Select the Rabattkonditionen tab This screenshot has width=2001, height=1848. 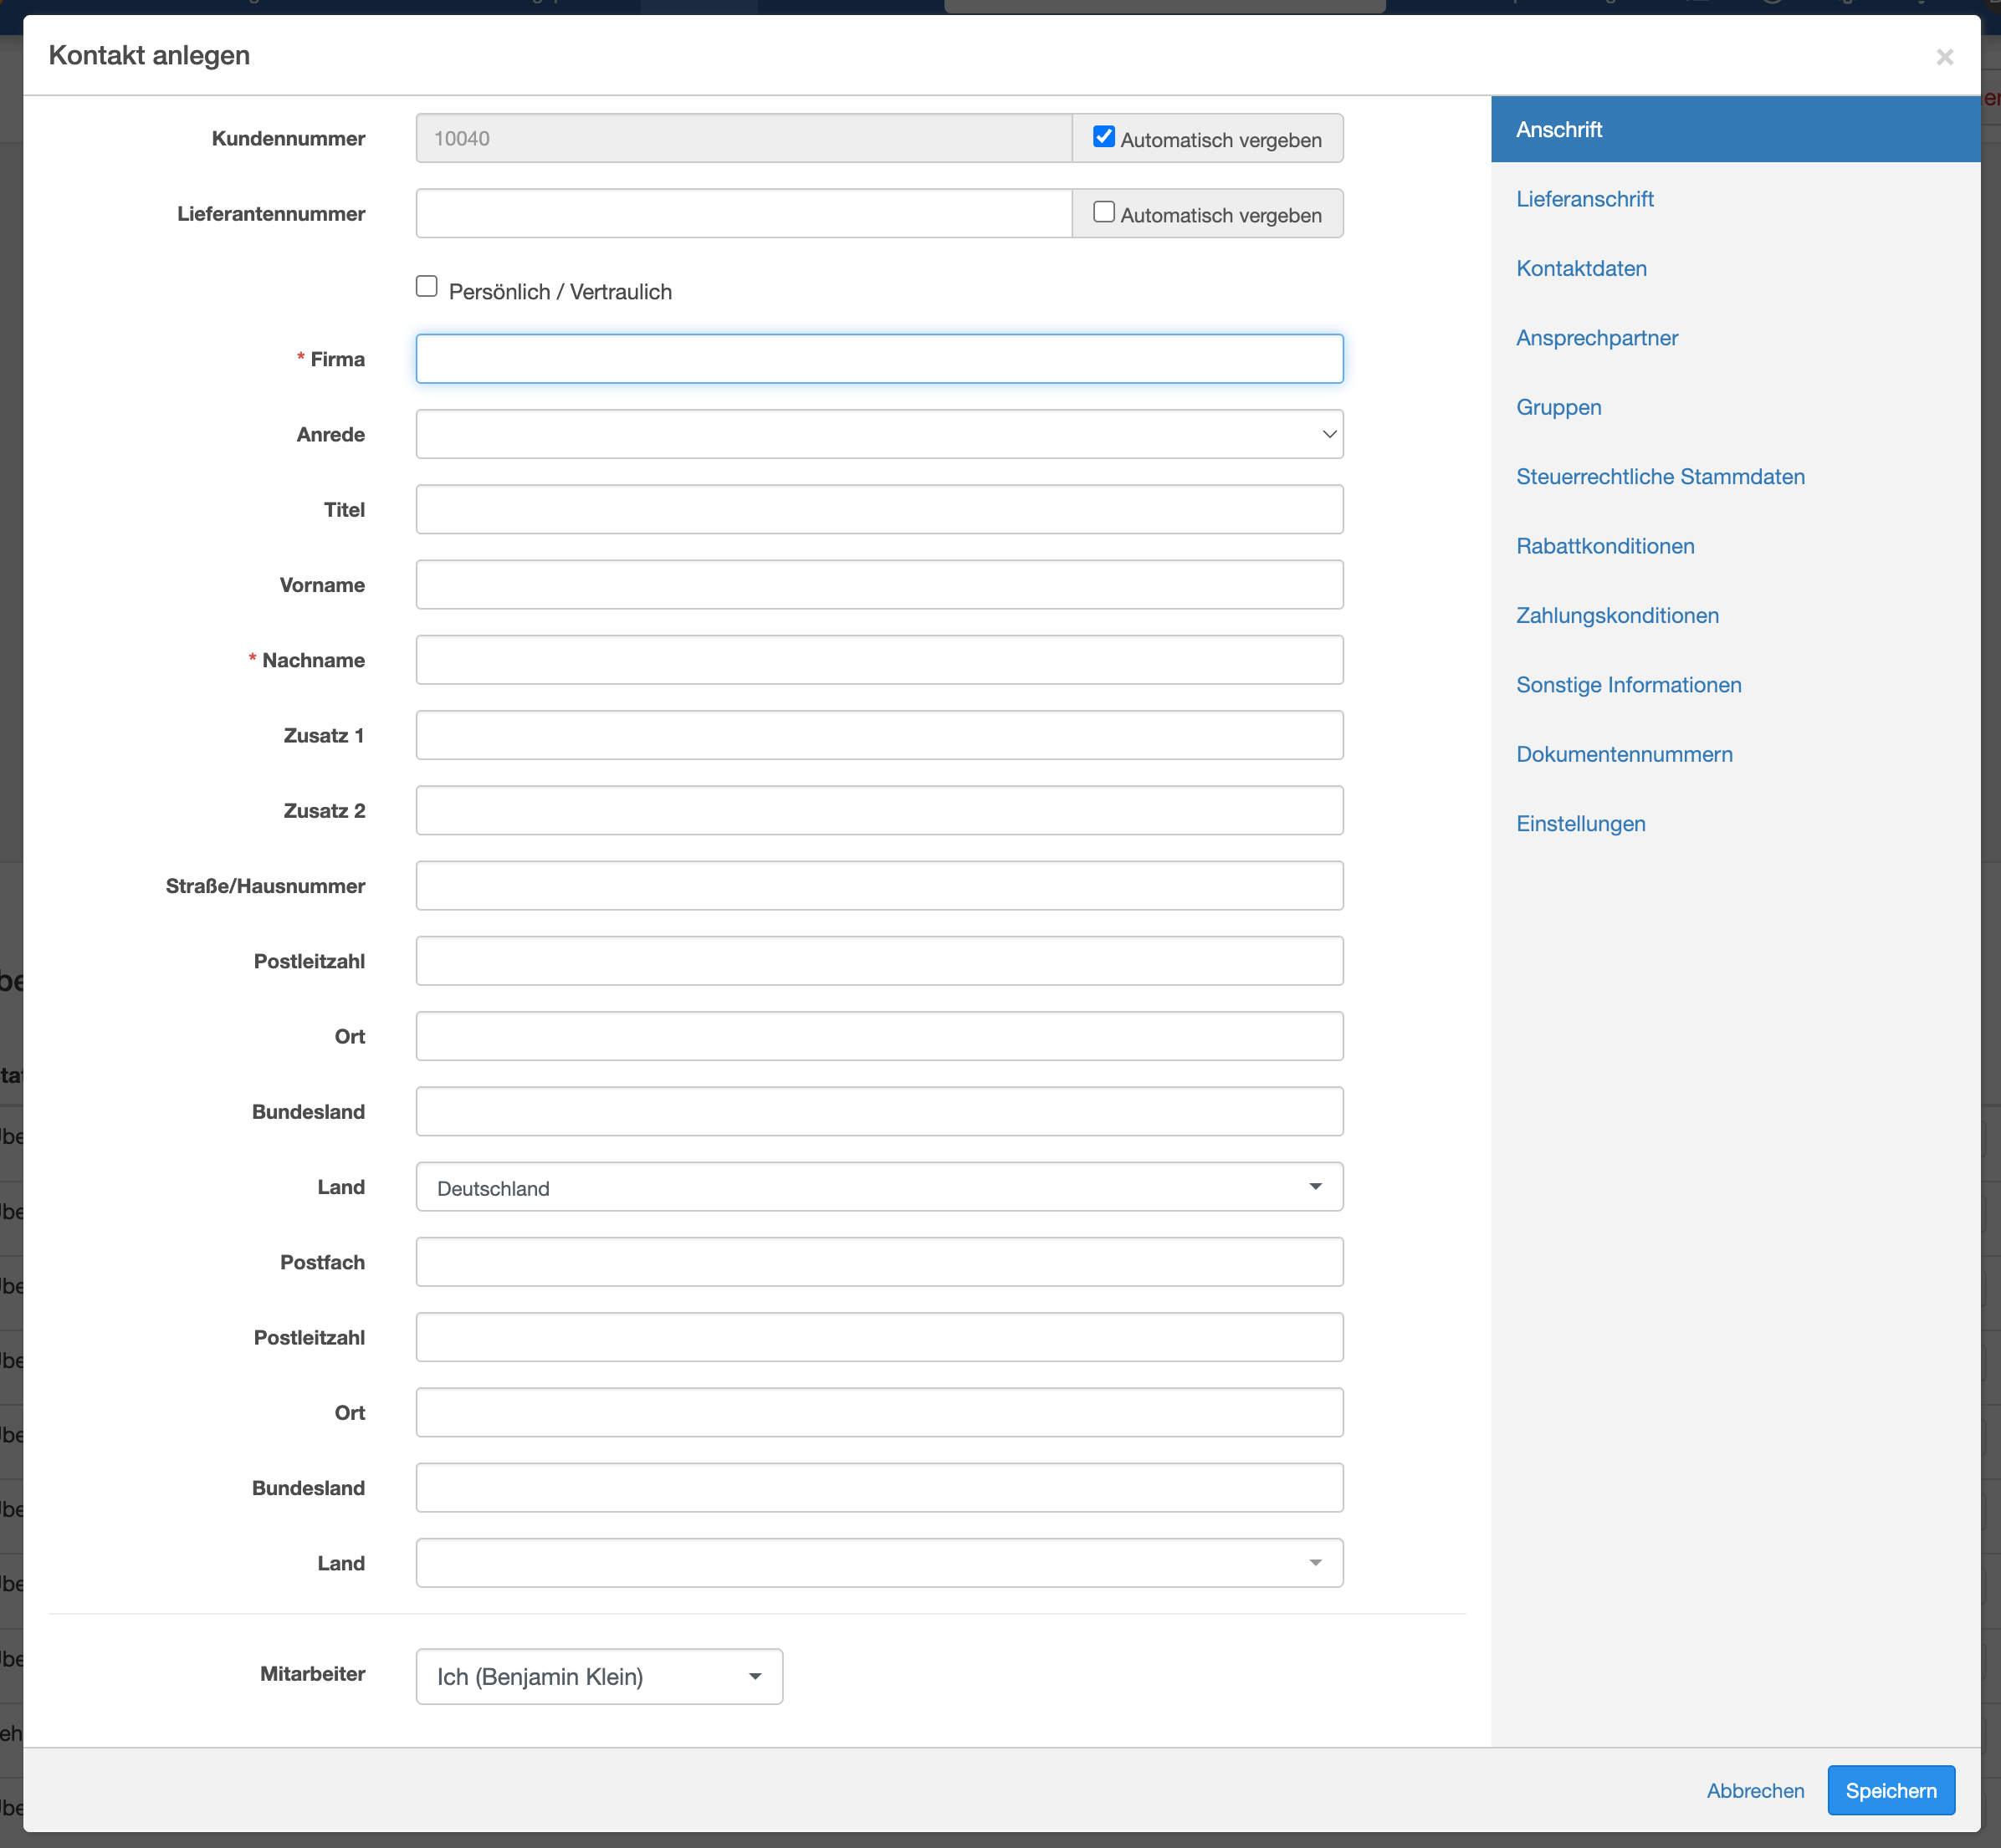[x=1604, y=546]
